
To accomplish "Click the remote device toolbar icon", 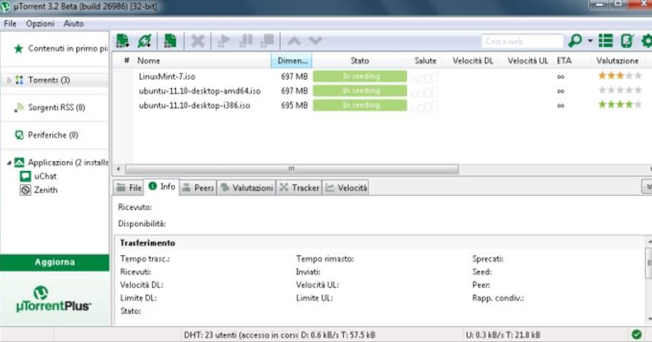I will coord(627,41).
